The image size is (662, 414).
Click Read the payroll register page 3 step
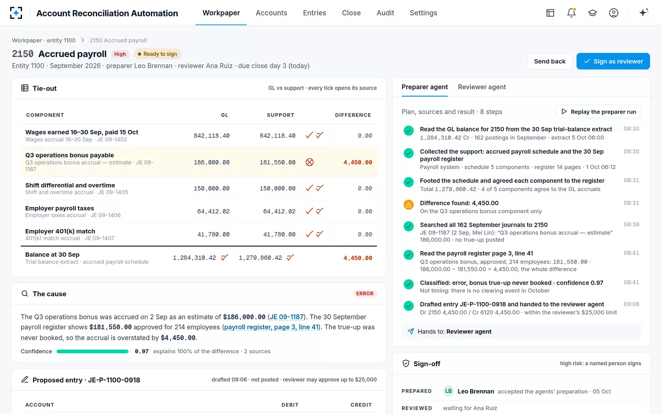(x=521, y=261)
